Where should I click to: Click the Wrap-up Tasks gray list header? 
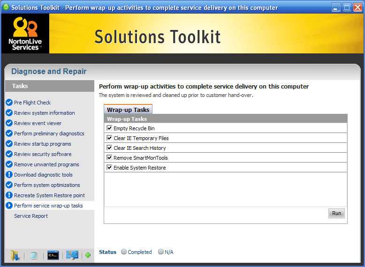[x=226, y=119]
